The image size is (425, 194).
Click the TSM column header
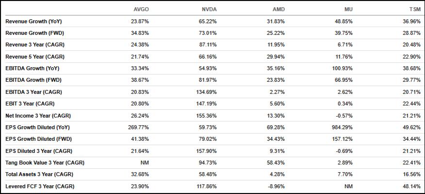click(x=415, y=10)
